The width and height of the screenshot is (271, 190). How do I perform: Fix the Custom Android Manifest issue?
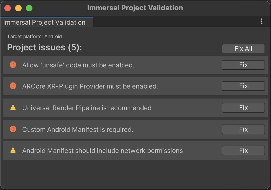243,129
